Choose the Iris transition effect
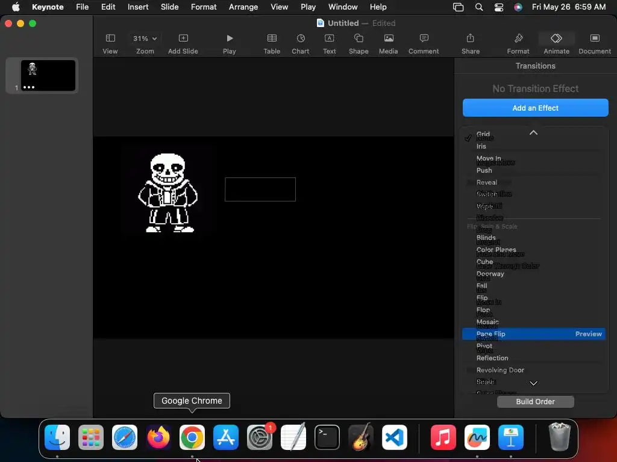 [481, 146]
